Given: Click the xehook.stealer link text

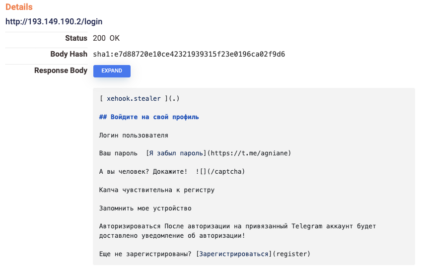Looking at the screenshot, I should point(134,98).
